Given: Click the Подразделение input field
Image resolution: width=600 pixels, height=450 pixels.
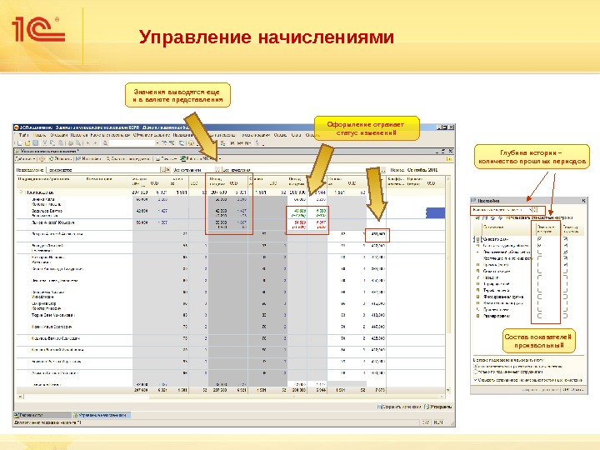Looking at the screenshot, I should (103, 170).
